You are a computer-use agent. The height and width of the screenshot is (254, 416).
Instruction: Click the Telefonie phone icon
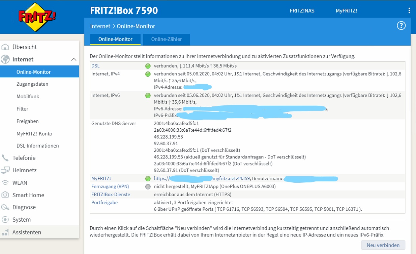coord(5,158)
